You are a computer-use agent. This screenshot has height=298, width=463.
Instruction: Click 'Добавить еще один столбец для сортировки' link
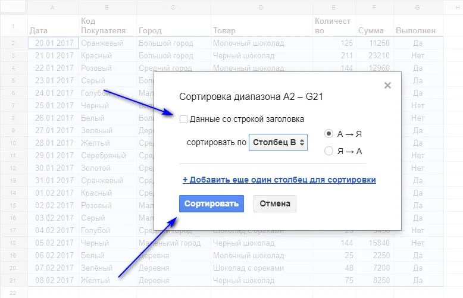279,180
